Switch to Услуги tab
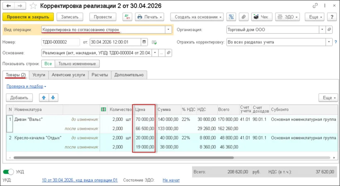Image resolution: width=340 pixels, height=186 pixels. click(x=39, y=75)
